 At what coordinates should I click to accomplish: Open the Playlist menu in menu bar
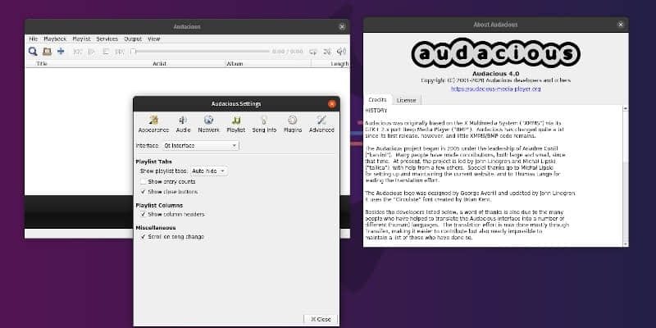[x=81, y=39]
